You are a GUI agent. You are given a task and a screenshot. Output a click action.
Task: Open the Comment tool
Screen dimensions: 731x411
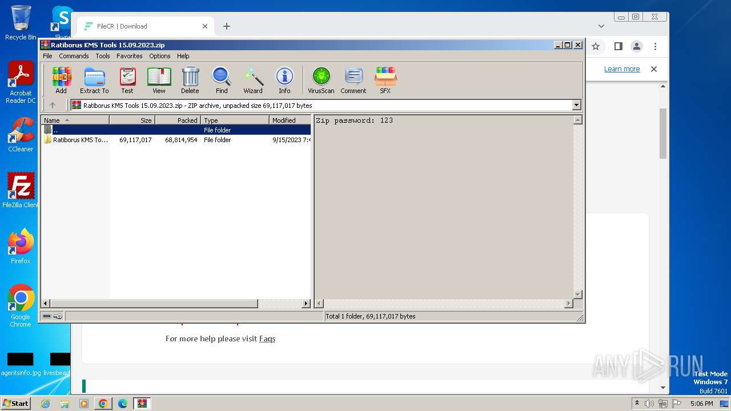coord(354,80)
